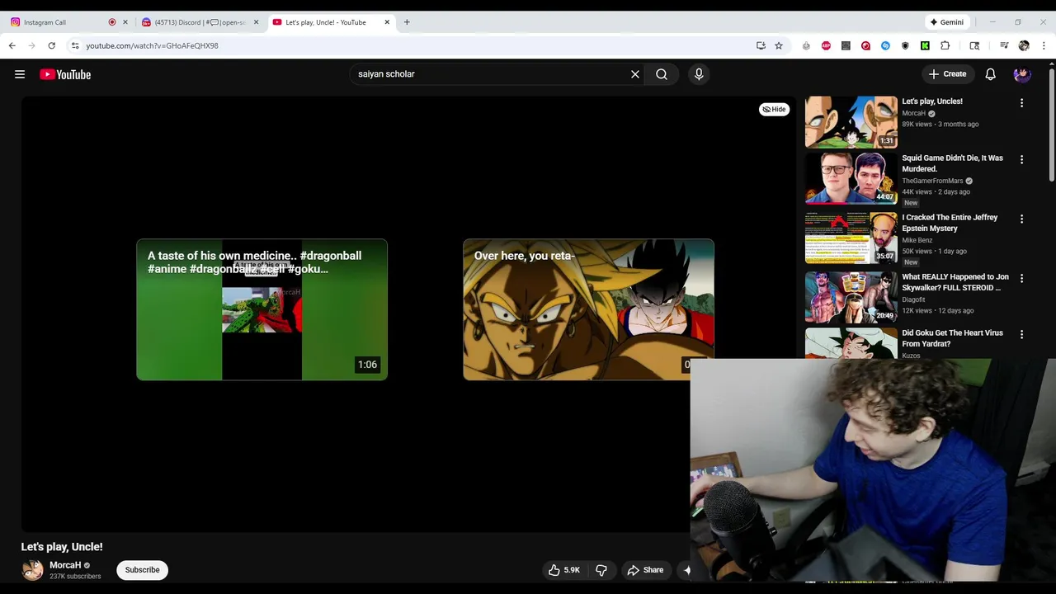1056x594 pixels.
Task: Reload the page
Action: pyautogui.click(x=51, y=45)
